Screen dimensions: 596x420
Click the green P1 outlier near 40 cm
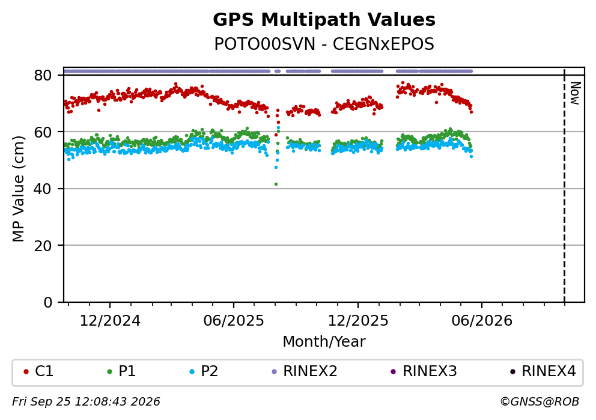[x=276, y=184]
